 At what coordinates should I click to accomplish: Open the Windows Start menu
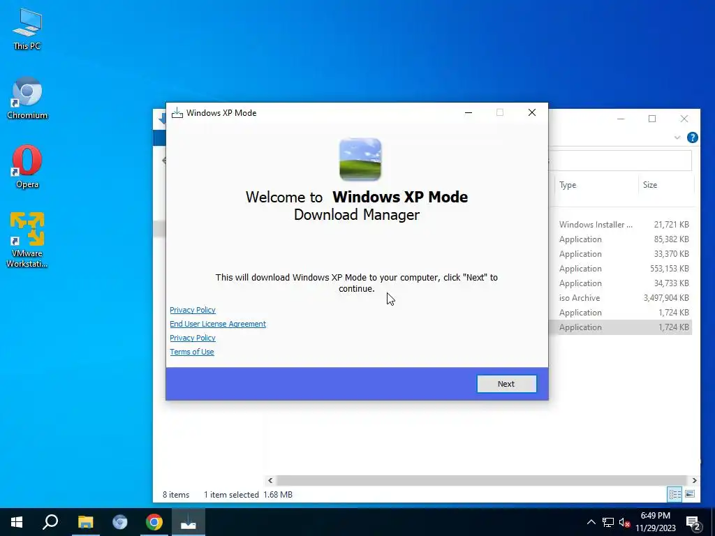pos(17,522)
